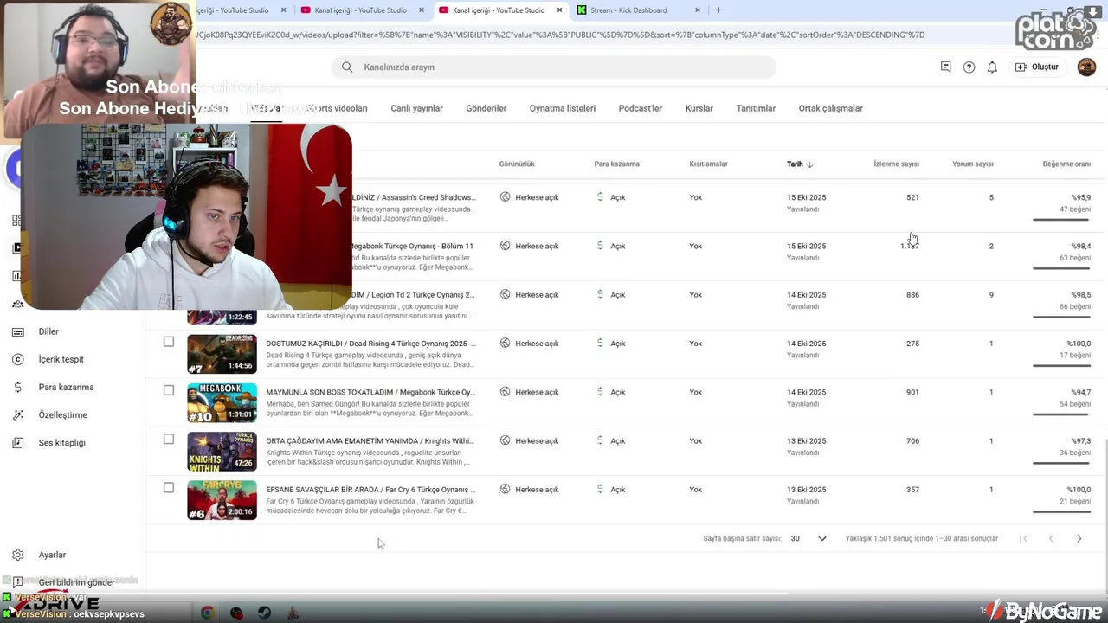Open Ayarlar gear icon
This screenshot has height=623, width=1108.
click(x=17, y=555)
